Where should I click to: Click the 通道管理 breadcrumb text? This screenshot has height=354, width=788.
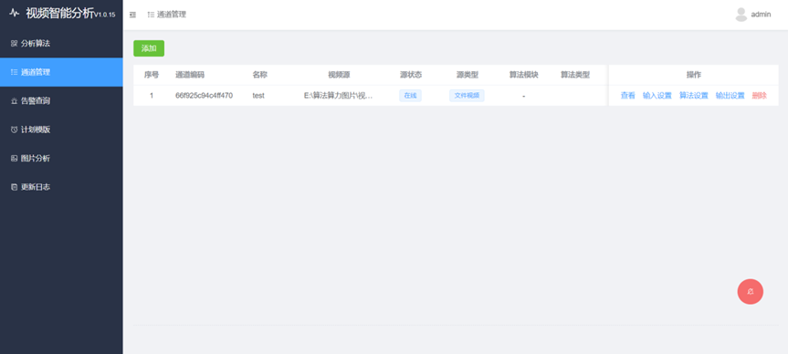coord(172,15)
